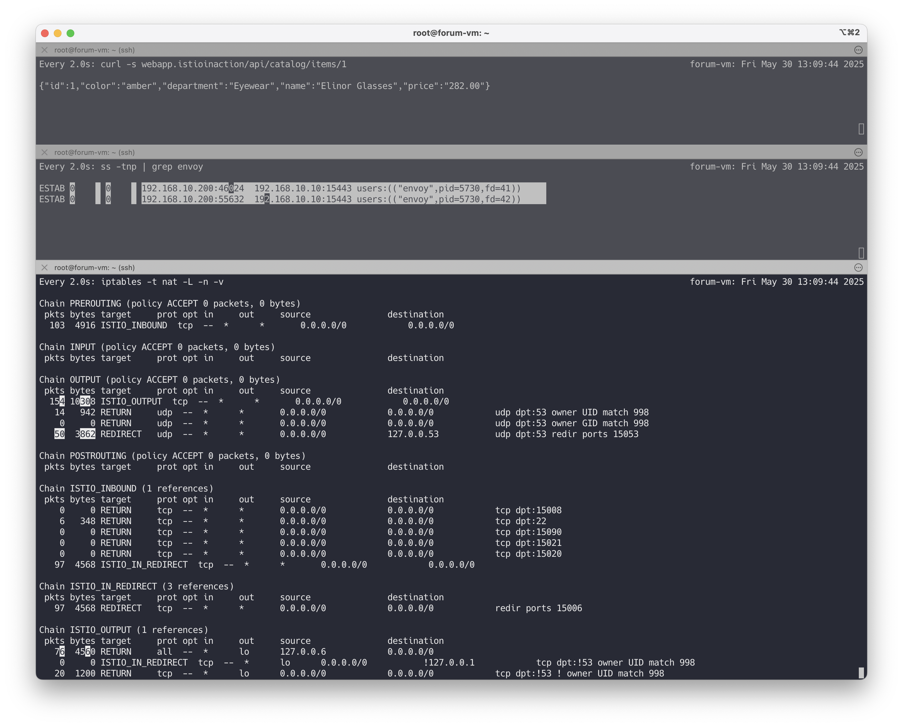The image size is (903, 727).
Task: Select the iptables pane's tab title bar
Action: (x=451, y=268)
